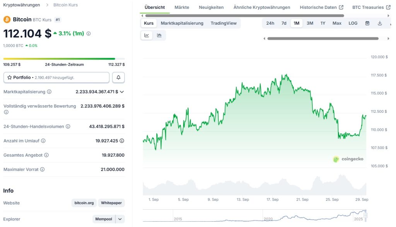
Task: Open info icon next to Anzahl im Umlauf label
Action: click(43, 141)
